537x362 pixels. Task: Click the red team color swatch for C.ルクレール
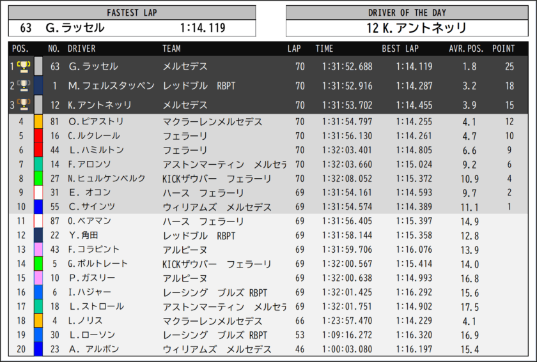[38, 136]
